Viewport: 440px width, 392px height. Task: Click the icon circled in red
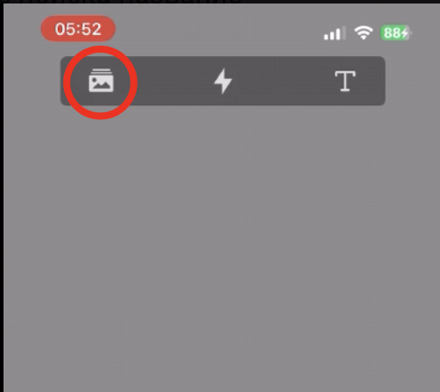(101, 81)
